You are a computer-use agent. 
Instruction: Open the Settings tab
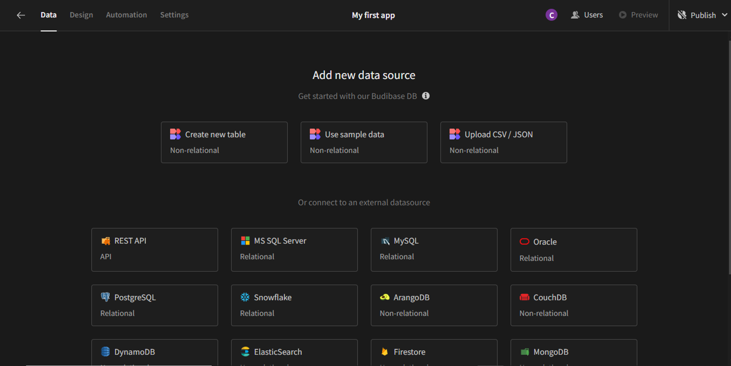coord(174,15)
